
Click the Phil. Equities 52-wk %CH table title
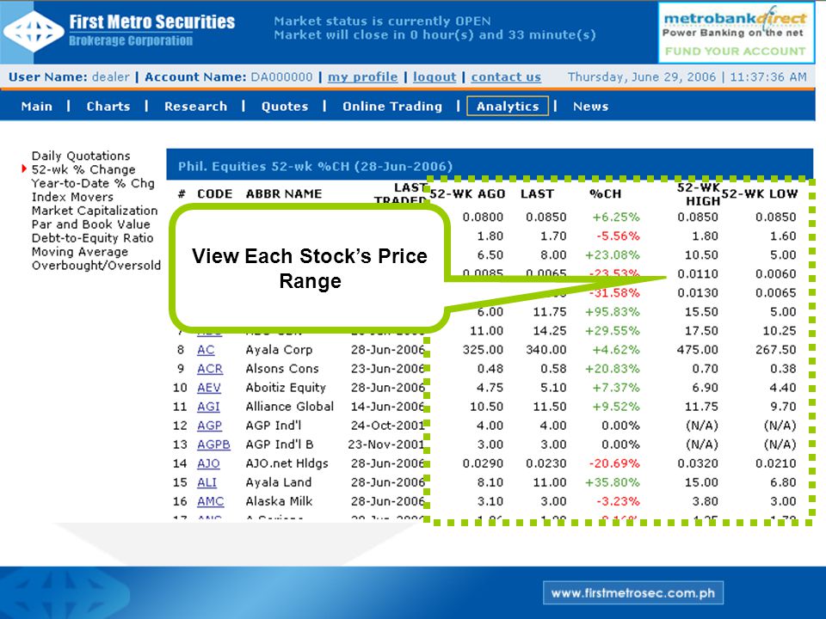pos(315,166)
